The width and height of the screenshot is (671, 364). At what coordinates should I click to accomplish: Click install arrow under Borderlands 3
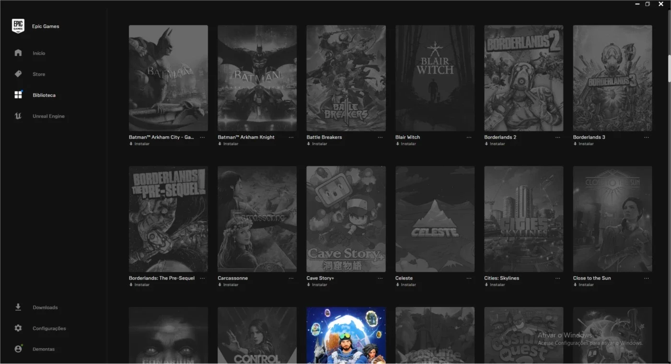(575, 144)
